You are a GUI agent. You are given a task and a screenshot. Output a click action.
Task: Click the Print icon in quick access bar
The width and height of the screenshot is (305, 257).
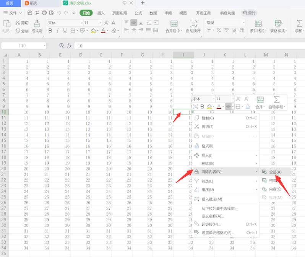coord(44,13)
